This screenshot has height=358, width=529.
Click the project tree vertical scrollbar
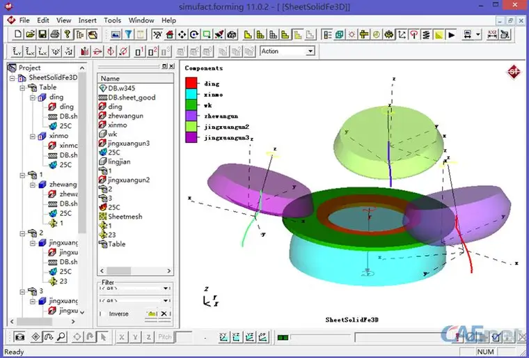point(82,190)
